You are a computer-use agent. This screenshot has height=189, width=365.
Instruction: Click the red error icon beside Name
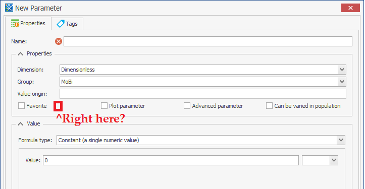pos(59,41)
